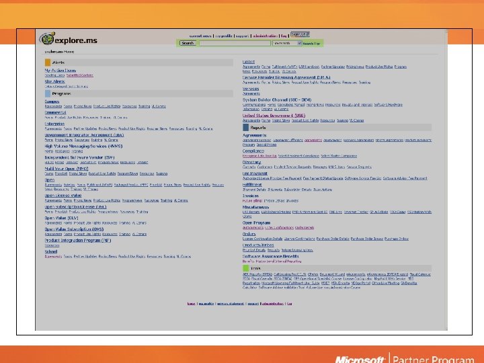Open the Enterprise program link

pos(54,124)
